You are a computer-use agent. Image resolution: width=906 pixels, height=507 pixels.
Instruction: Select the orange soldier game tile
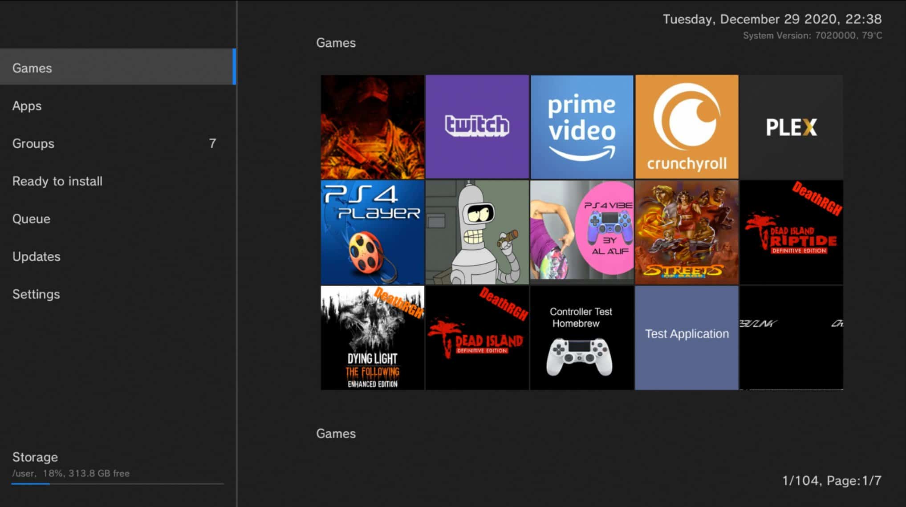(372, 127)
